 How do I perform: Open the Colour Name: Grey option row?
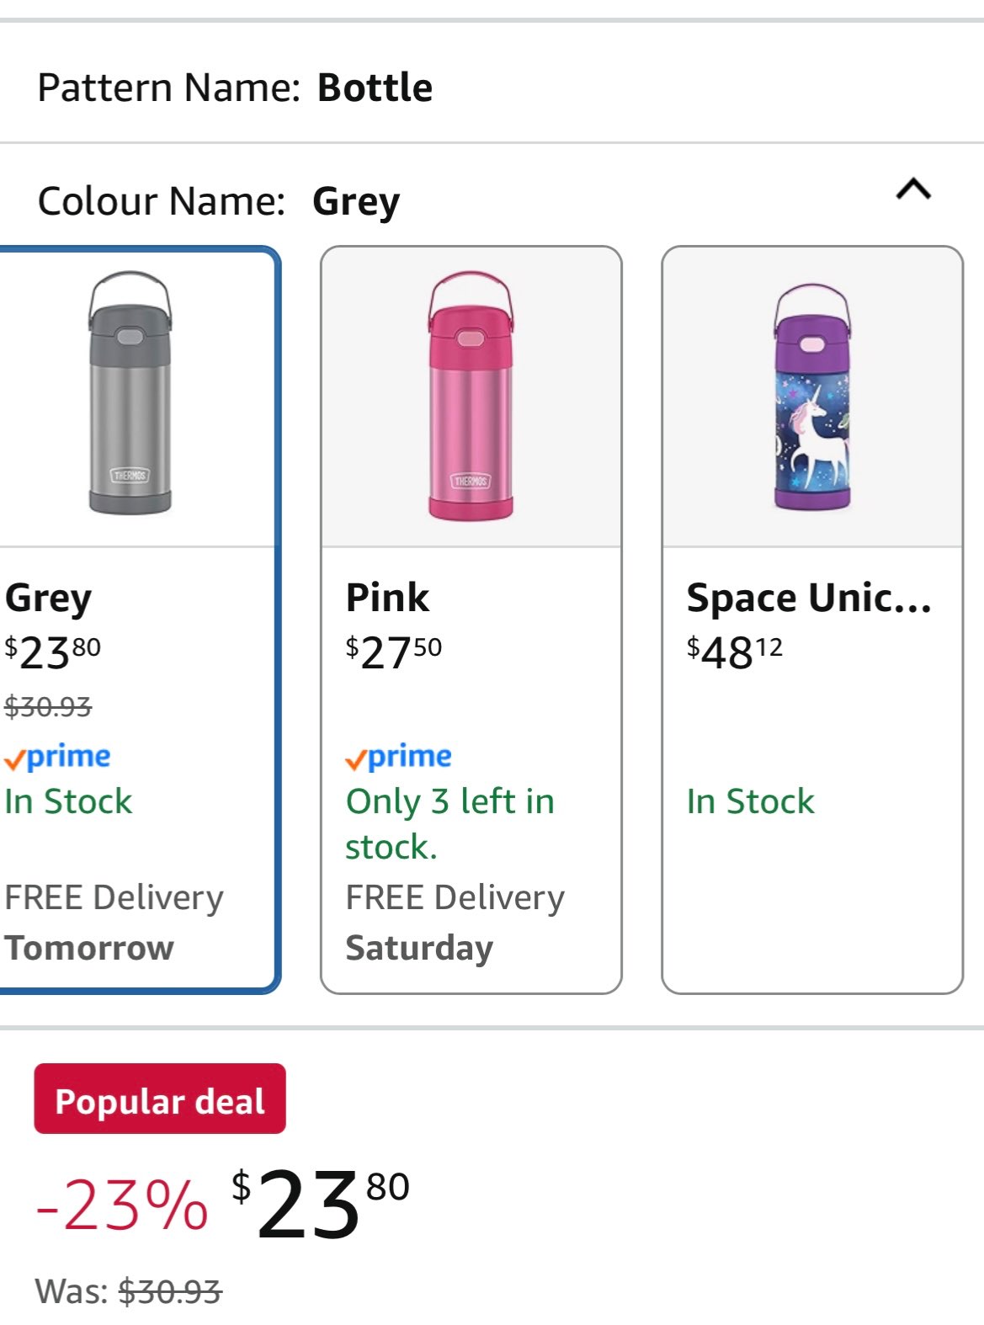[x=219, y=200]
